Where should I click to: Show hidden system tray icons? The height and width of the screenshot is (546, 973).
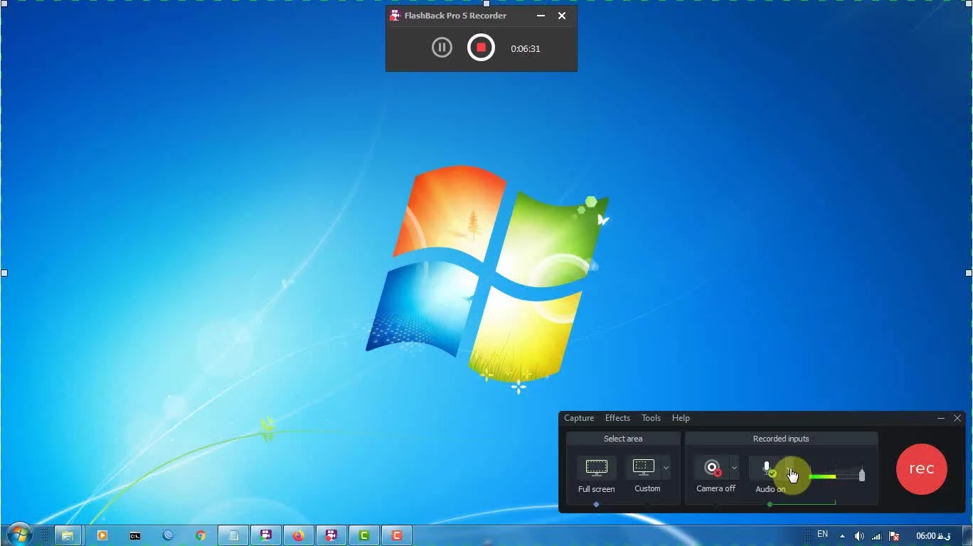coord(843,536)
